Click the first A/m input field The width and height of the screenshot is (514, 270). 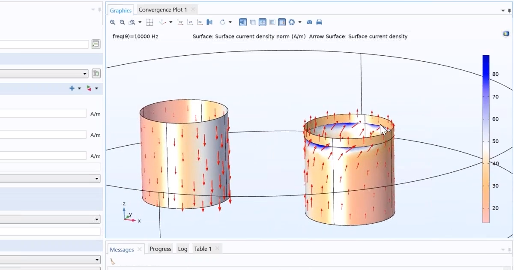click(43, 113)
